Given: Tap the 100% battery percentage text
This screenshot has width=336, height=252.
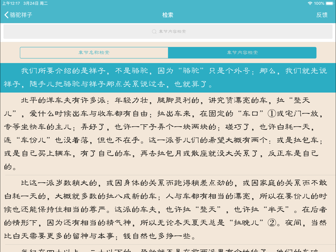Looking at the screenshot, I should tap(319, 3).
